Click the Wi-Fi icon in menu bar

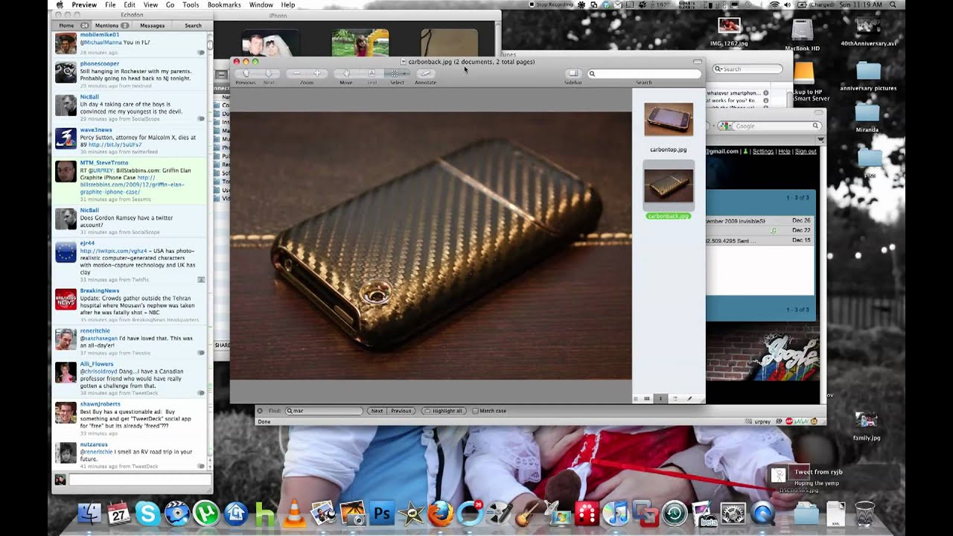[x=774, y=5]
